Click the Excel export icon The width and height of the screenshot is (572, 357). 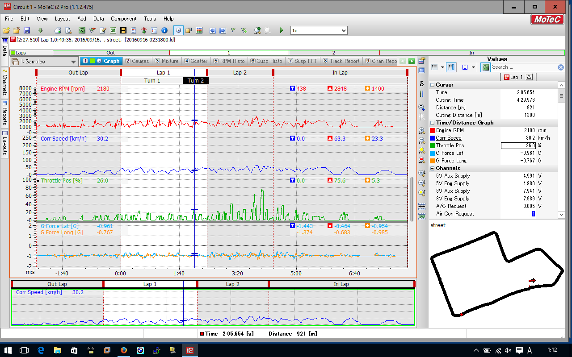[x=113, y=30]
